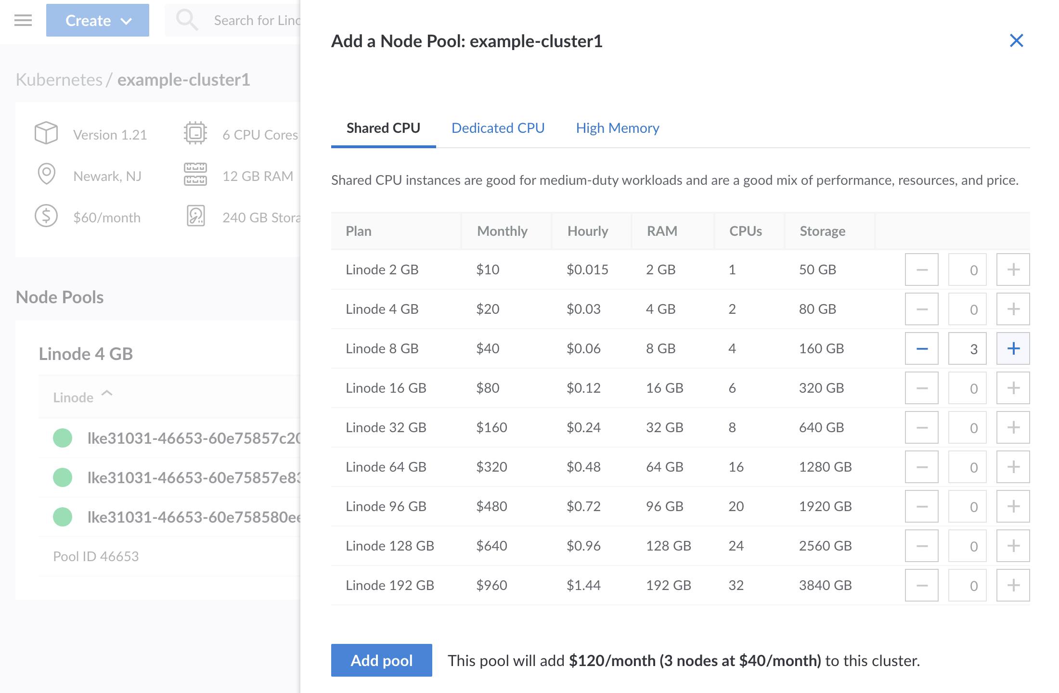Image resolution: width=1059 pixels, height=693 pixels.
Task: Open the navigation hamburger menu
Action: click(x=23, y=20)
